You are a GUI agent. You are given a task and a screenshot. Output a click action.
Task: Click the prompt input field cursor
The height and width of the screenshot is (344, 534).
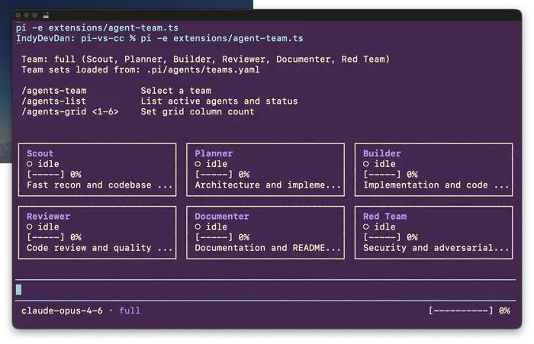point(19,290)
